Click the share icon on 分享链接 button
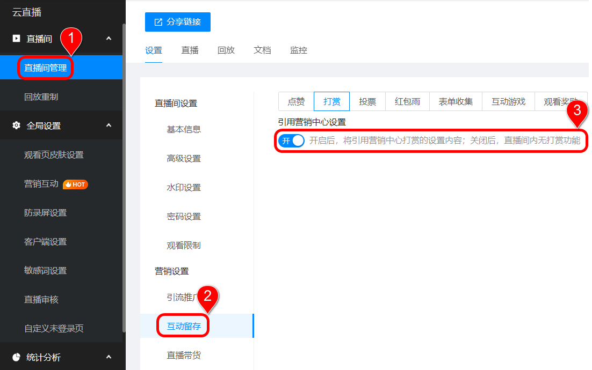 (158, 22)
